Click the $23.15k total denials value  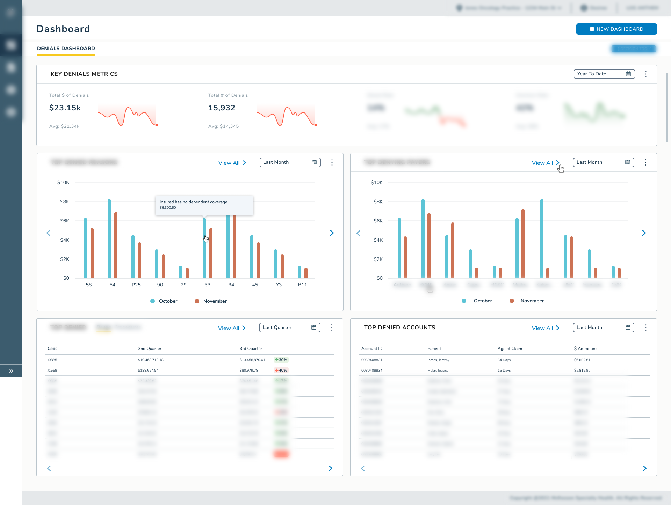(65, 108)
